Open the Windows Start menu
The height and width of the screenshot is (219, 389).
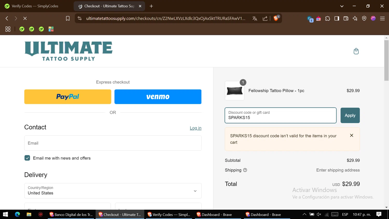pos(5,214)
